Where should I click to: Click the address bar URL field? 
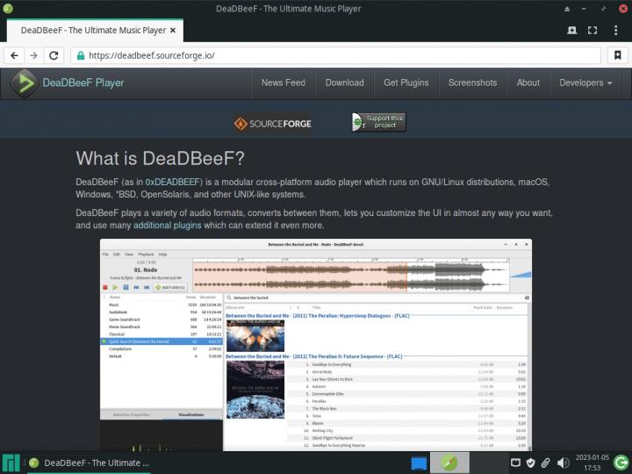334,54
